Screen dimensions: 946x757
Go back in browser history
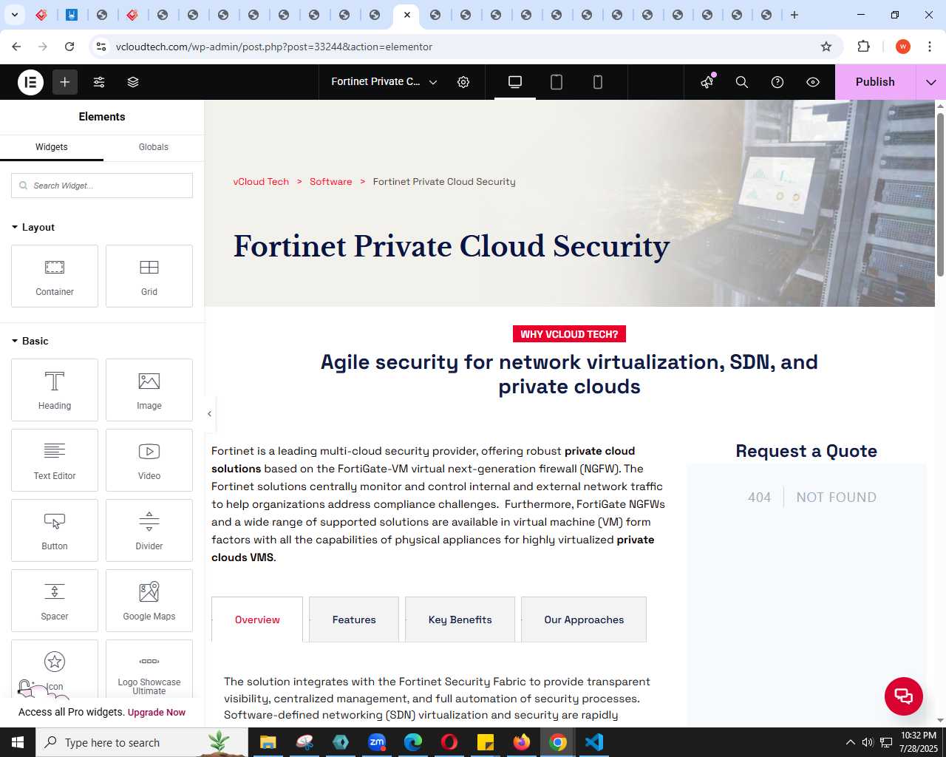[16, 47]
